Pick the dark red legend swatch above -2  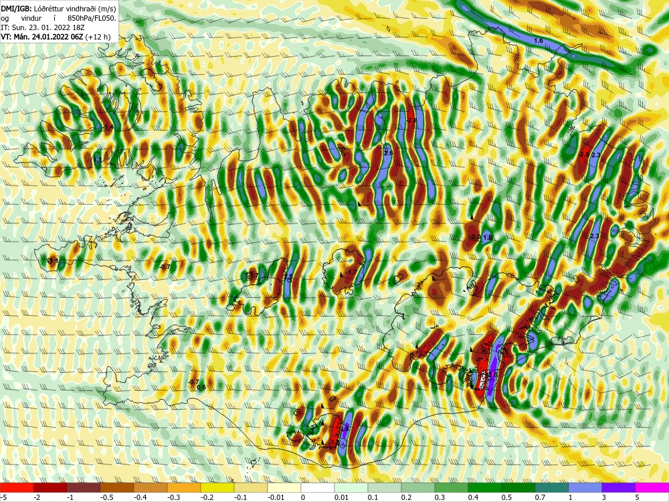(50, 487)
